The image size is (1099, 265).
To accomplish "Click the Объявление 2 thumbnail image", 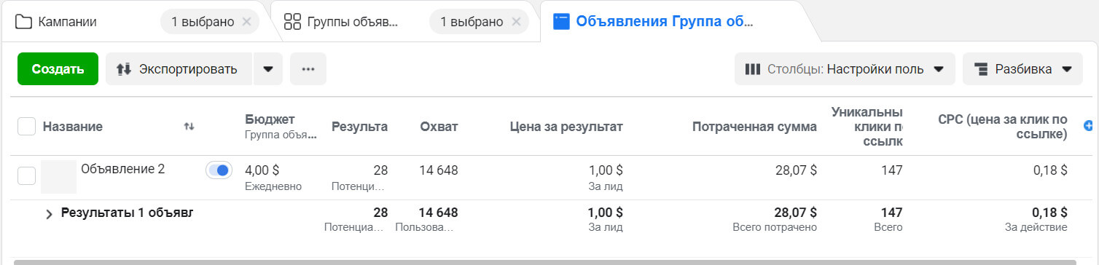I will (58, 177).
